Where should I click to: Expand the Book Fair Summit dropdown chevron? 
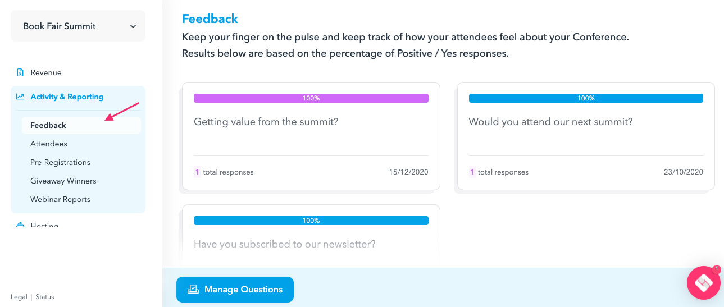(x=133, y=26)
